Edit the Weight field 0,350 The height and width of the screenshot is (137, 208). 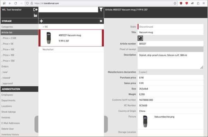coord(171,94)
